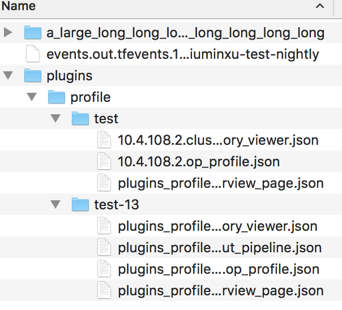Viewport: 342px width, 310px height.
Task: Select the test folder icon
Action: 80,118
